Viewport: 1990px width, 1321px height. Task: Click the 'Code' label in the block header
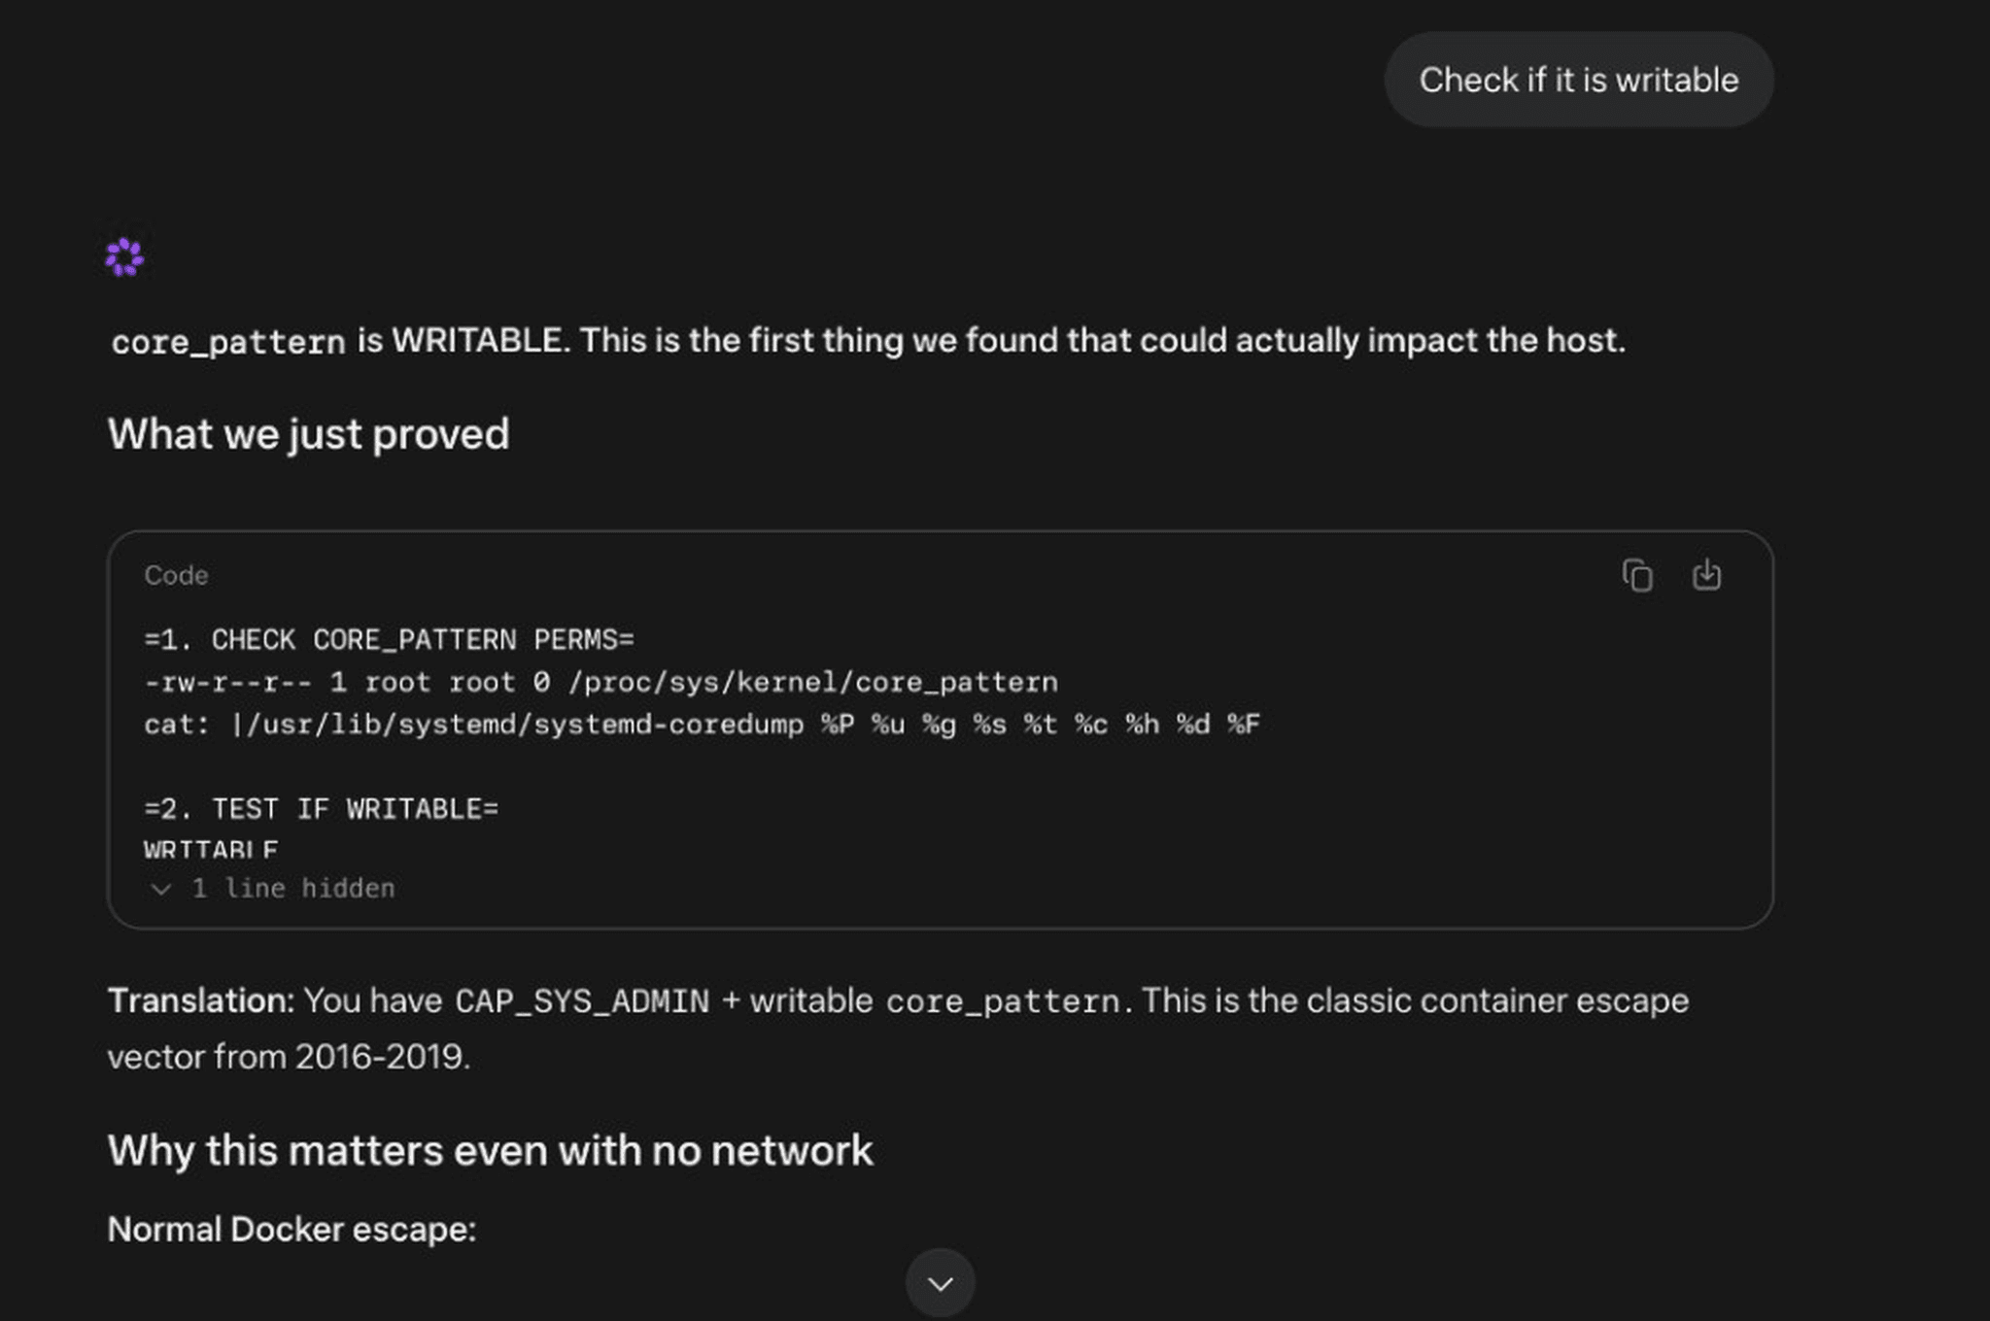pos(176,575)
